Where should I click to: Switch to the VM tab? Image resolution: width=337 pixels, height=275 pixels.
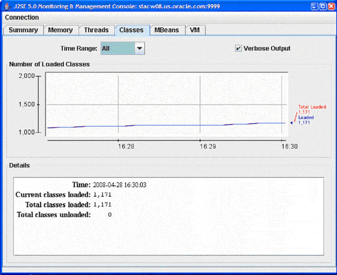[x=195, y=30]
